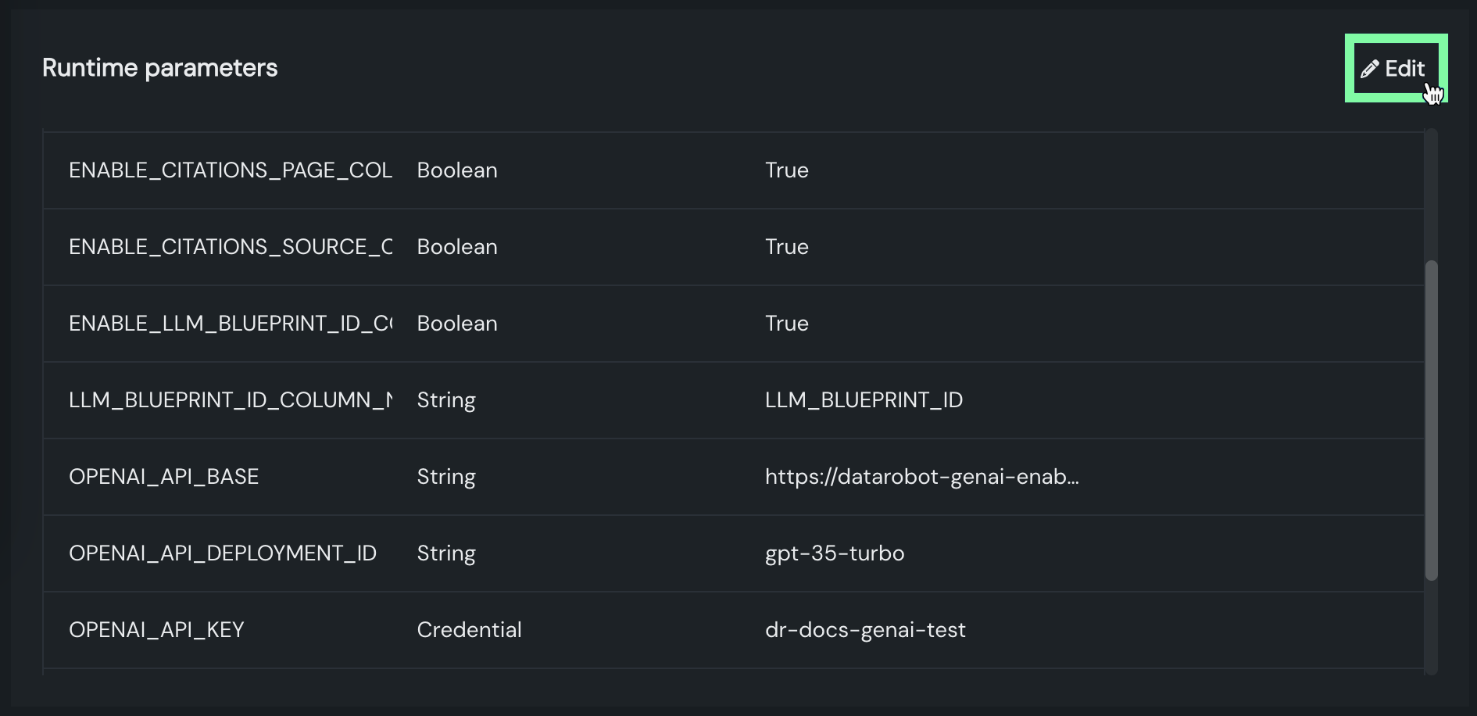1477x716 pixels.
Task: Click True value for ENABLE_CITATIONS_SOURCE_C
Action: coord(786,247)
